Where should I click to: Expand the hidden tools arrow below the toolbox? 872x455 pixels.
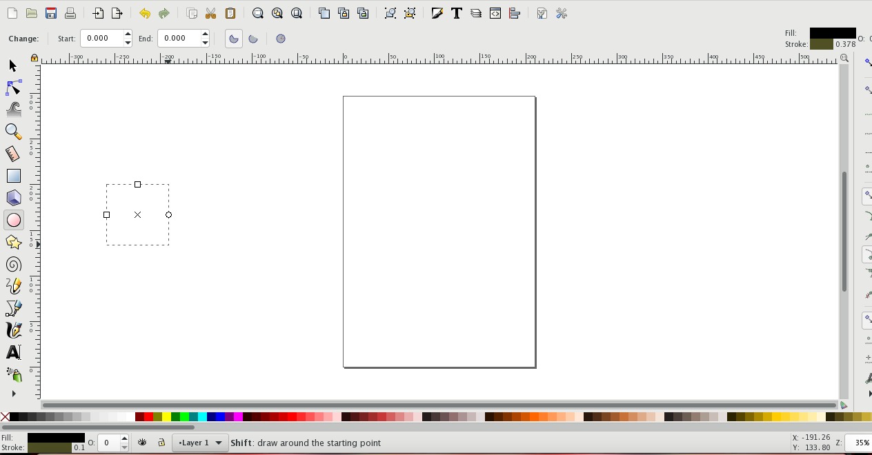(13, 394)
